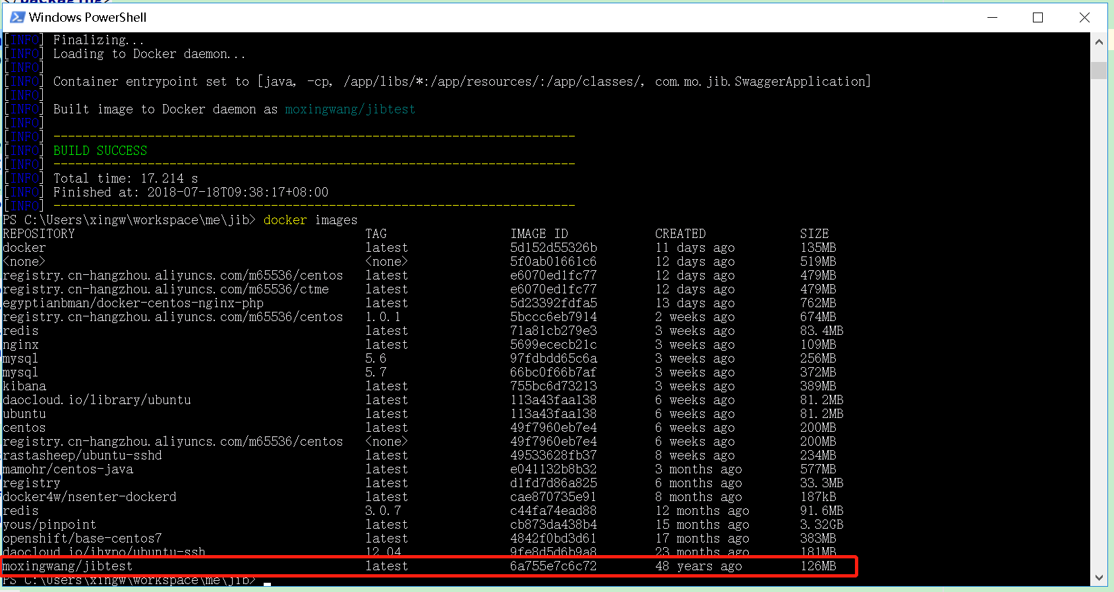Click the scrollbar down arrow

1099,577
